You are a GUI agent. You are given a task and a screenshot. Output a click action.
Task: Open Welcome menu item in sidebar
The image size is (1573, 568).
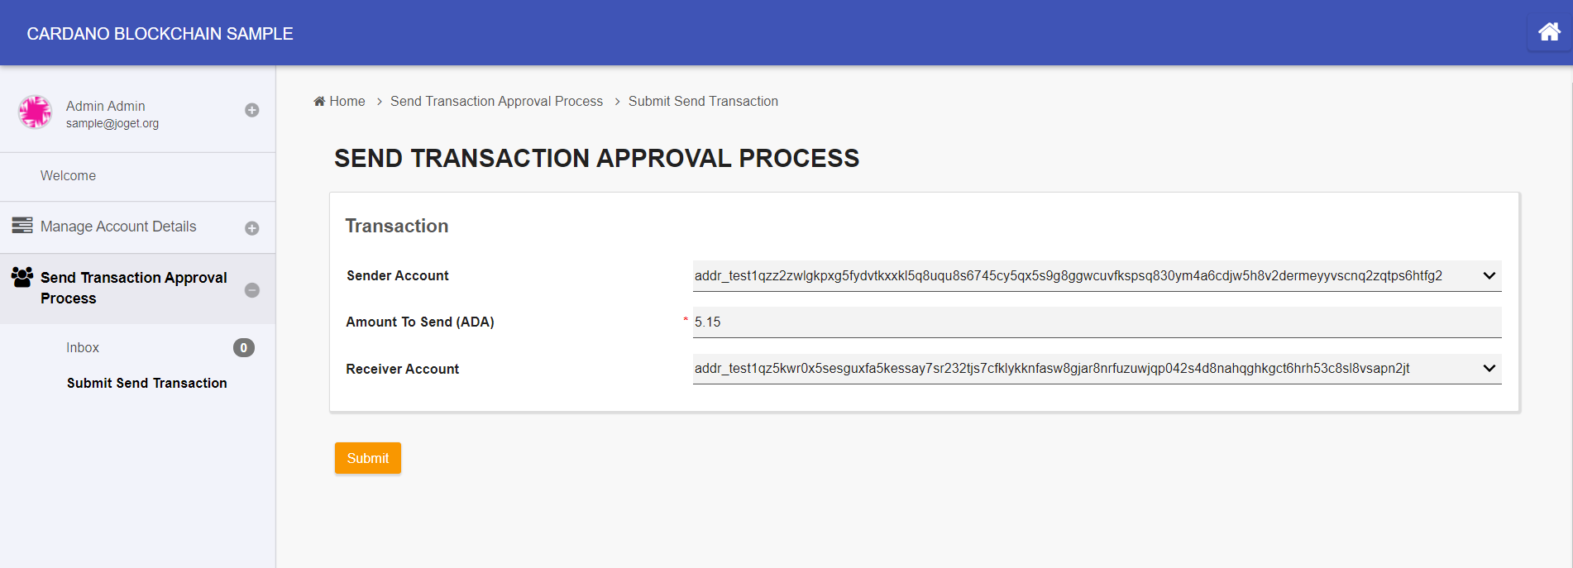(68, 176)
